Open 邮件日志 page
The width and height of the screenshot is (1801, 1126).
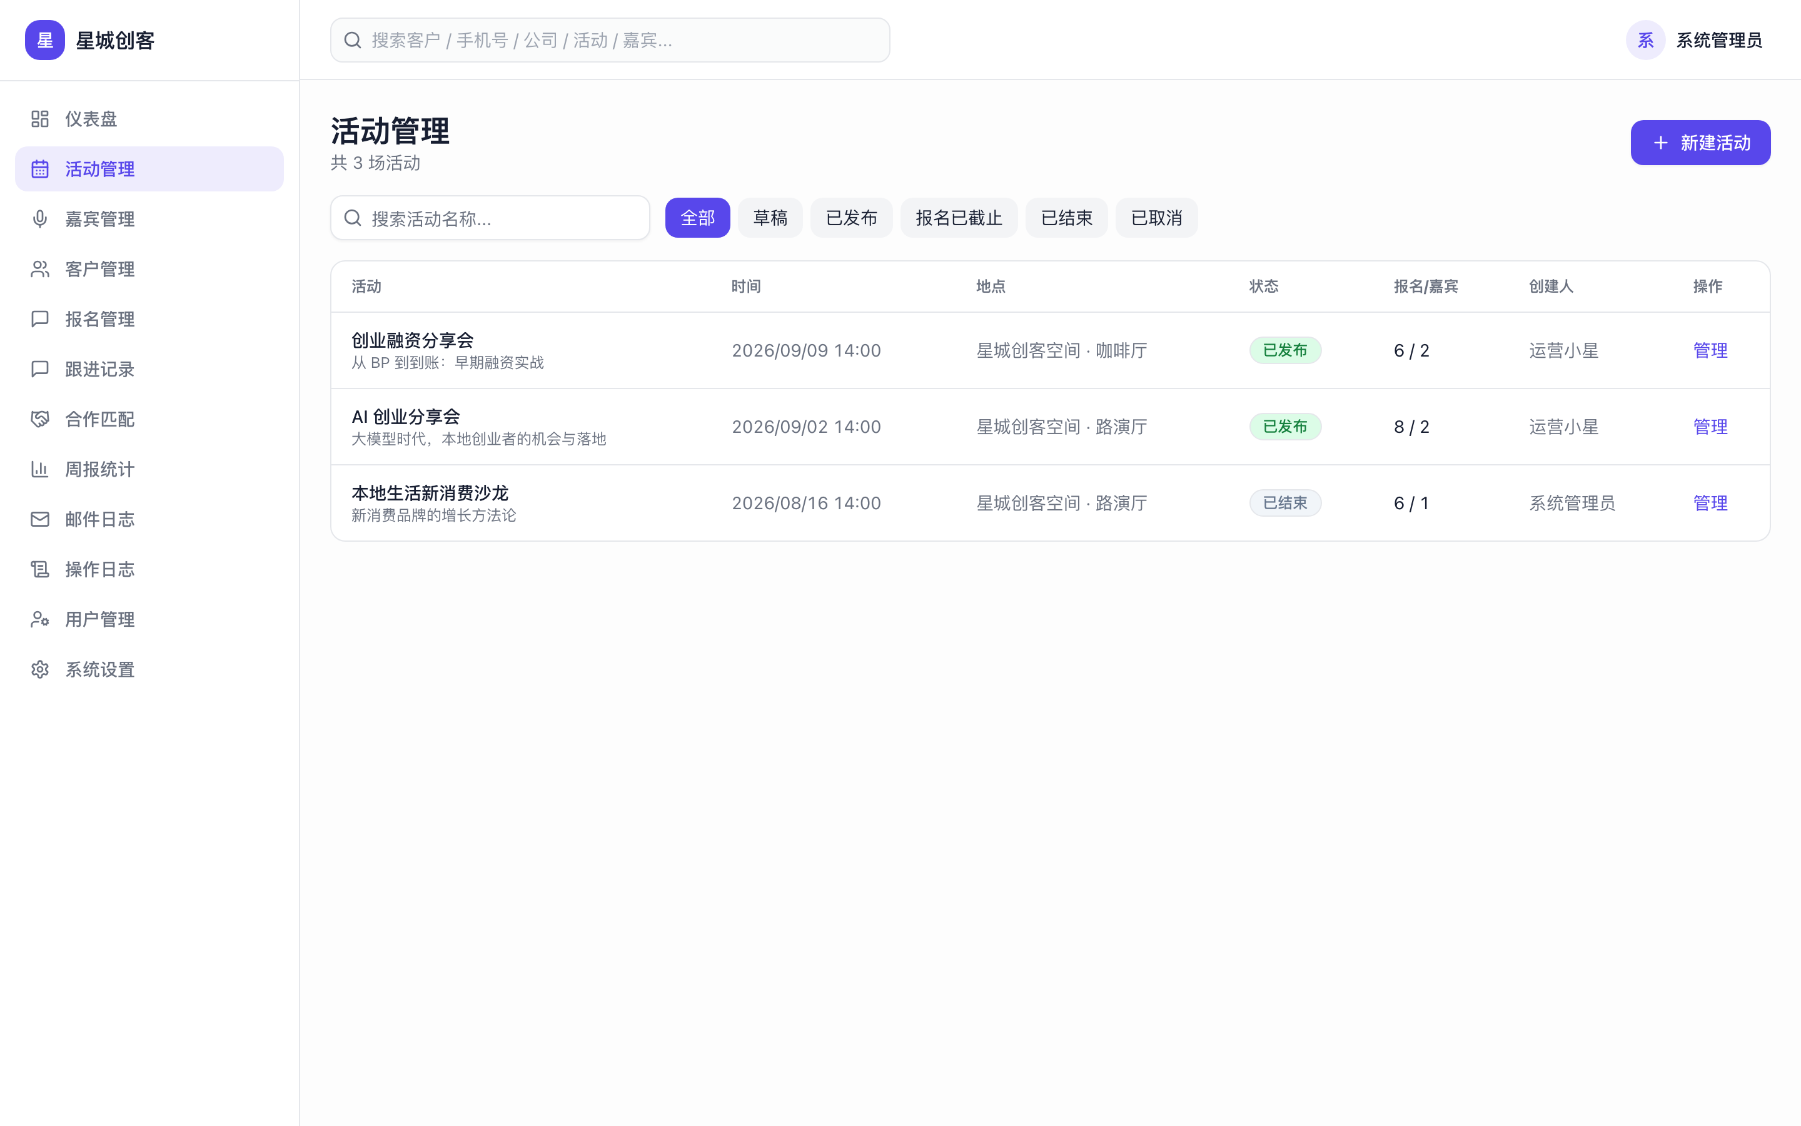click(149, 519)
